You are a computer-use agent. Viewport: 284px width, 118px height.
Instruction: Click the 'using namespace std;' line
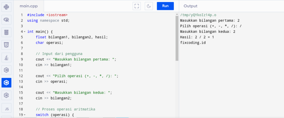[x=48, y=20]
